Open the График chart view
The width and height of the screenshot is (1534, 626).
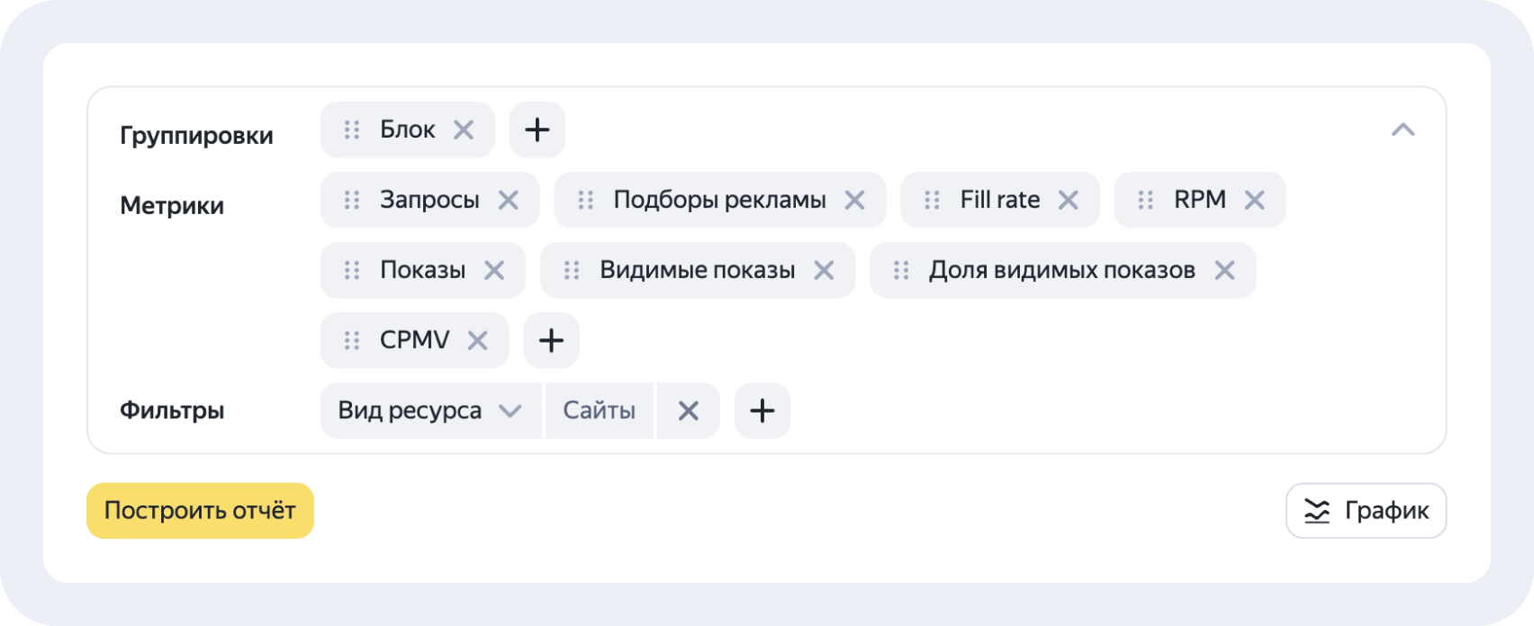[x=1366, y=511]
